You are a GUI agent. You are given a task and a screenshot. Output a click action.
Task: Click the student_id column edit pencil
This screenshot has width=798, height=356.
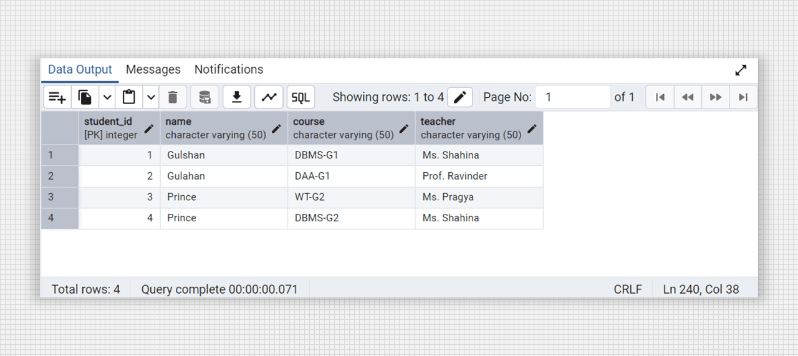click(149, 128)
